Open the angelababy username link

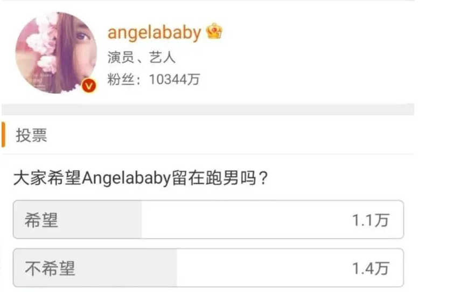[154, 32]
